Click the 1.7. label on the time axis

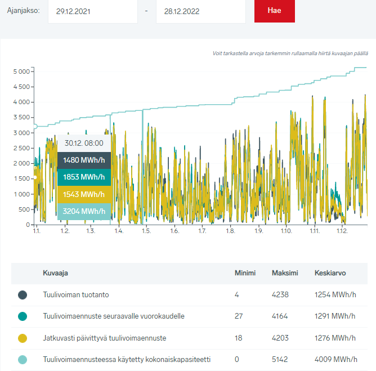click(x=203, y=231)
